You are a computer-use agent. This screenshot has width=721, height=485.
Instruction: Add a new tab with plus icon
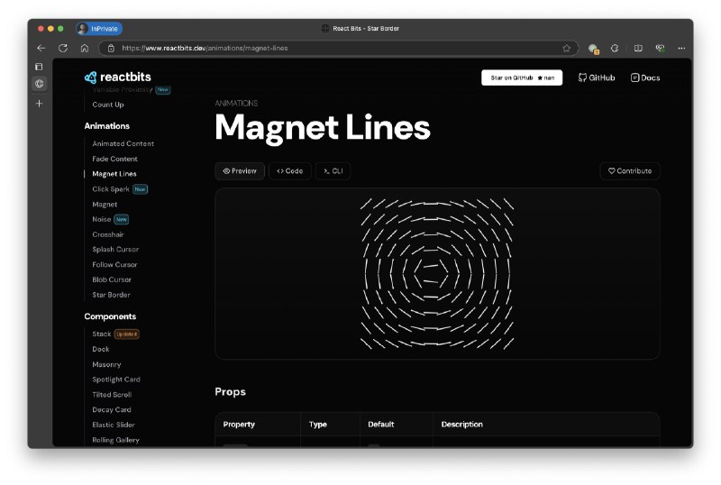click(x=39, y=104)
